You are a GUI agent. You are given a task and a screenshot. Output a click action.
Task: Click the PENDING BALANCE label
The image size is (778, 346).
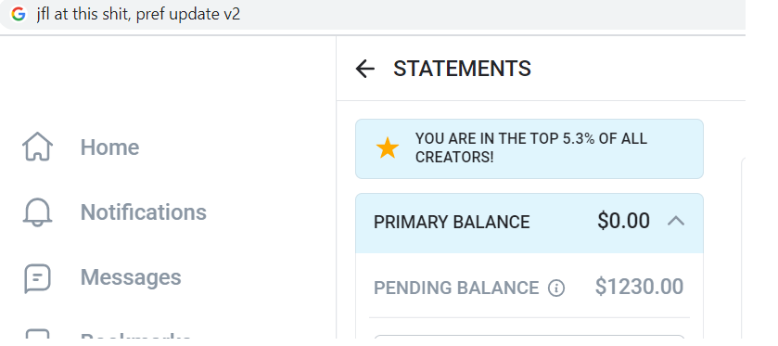click(456, 288)
